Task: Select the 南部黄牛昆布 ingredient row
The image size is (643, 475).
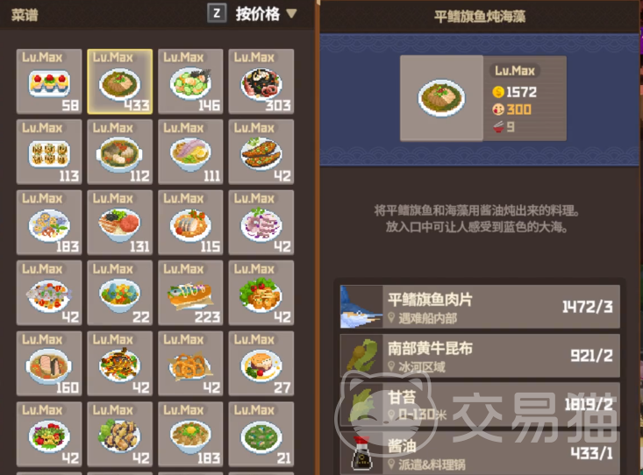Action: [x=480, y=355]
